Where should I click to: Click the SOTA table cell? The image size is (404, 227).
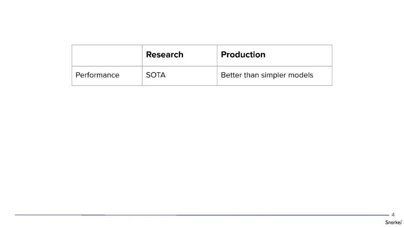click(156, 75)
